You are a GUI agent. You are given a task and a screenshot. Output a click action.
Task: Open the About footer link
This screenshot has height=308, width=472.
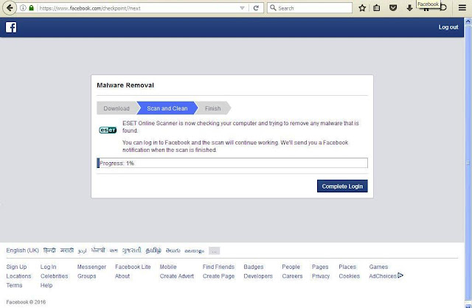[x=122, y=276]
